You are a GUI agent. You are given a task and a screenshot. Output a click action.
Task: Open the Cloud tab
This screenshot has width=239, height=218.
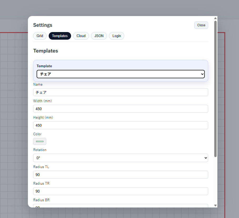(x=81, y=36)
